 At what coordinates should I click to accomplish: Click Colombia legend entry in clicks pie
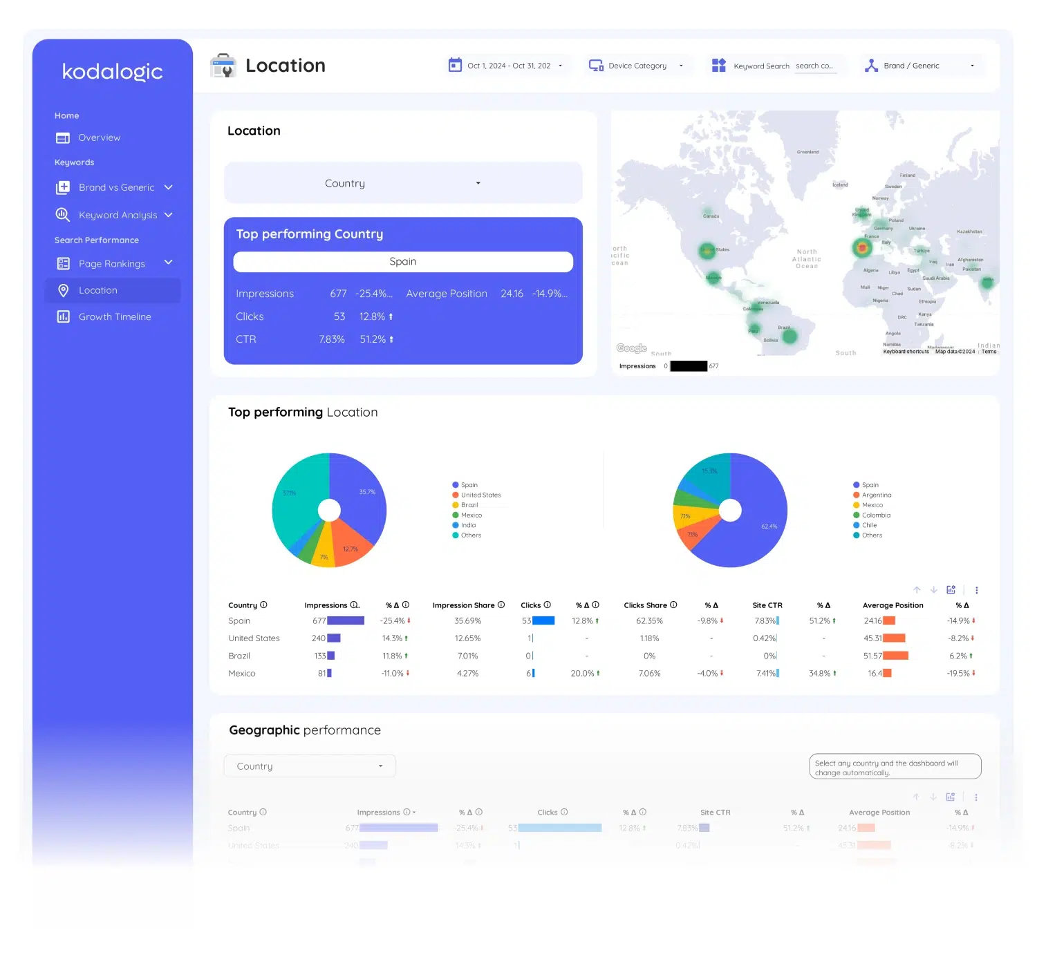coord(872,515)
